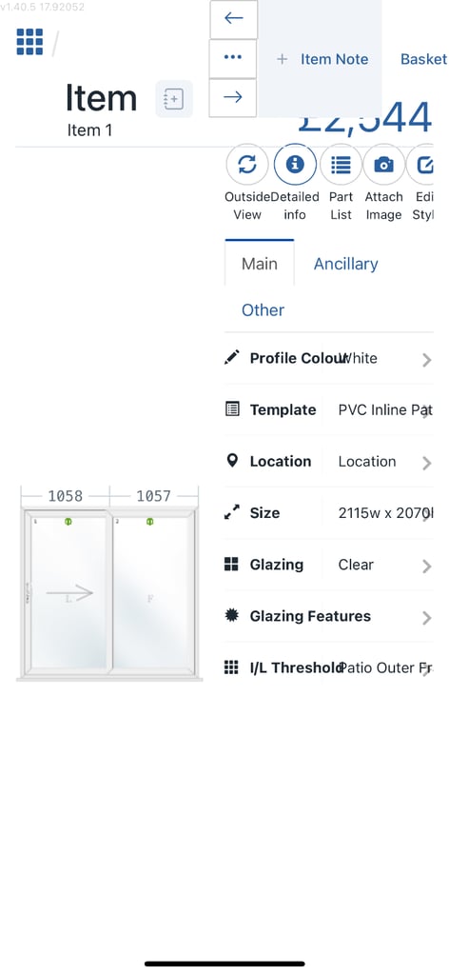Tap the Attach Image camera icon

click(383, 165)
